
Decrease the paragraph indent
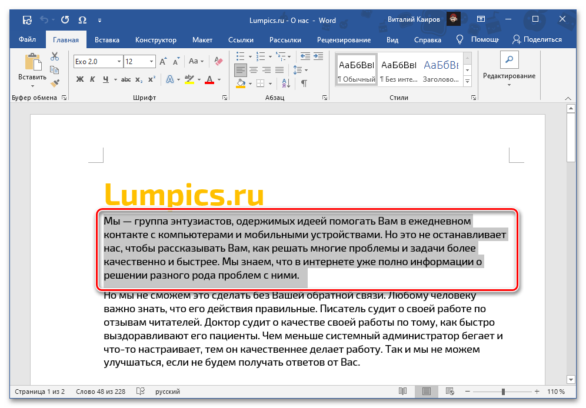click(305, 56)
